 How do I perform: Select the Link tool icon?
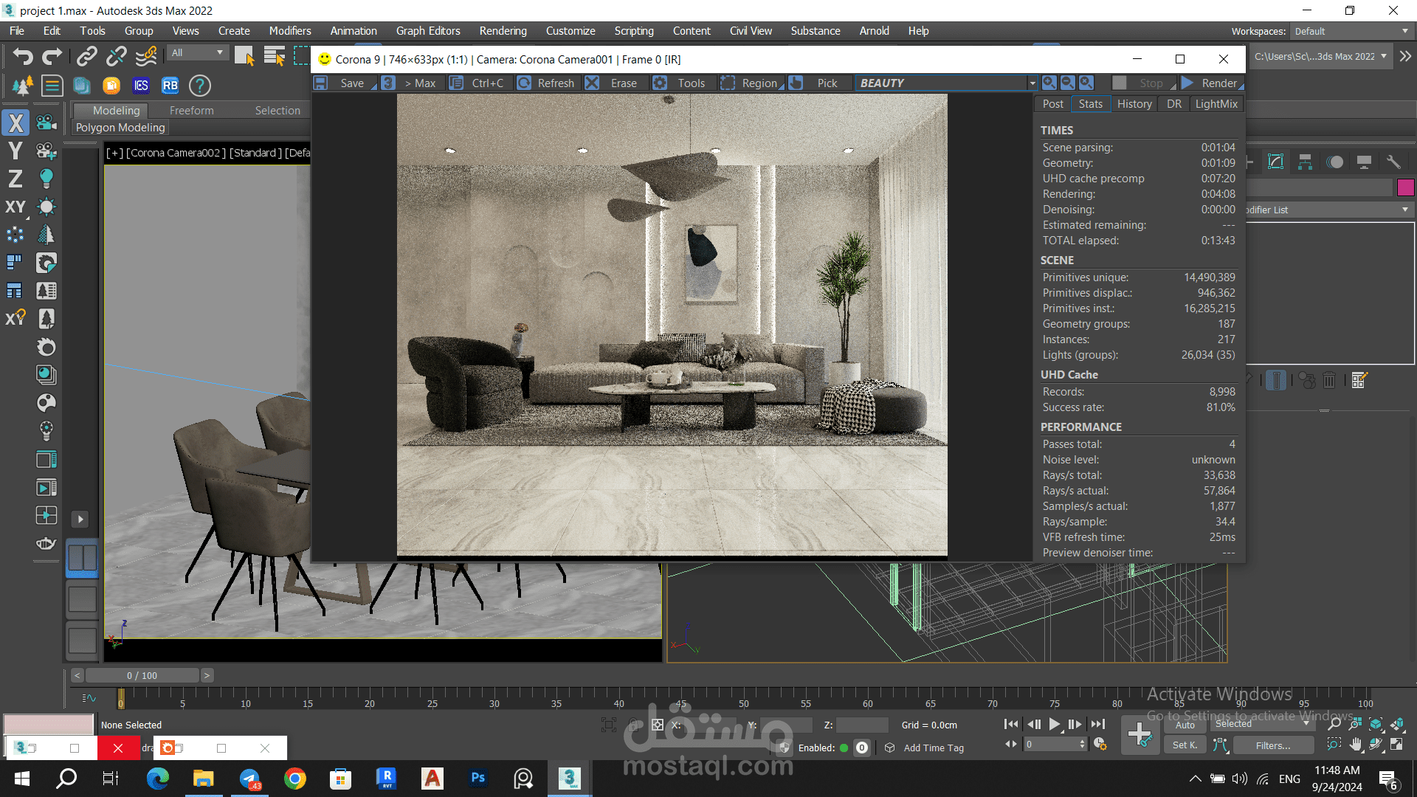click(86, 57)
